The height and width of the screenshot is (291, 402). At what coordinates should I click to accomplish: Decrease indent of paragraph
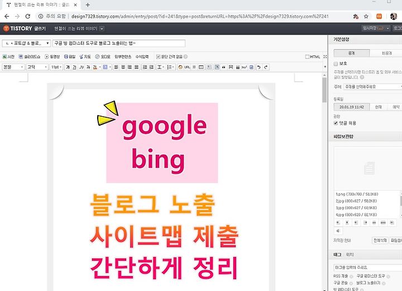pyautogui.click(x=145, y=67)
